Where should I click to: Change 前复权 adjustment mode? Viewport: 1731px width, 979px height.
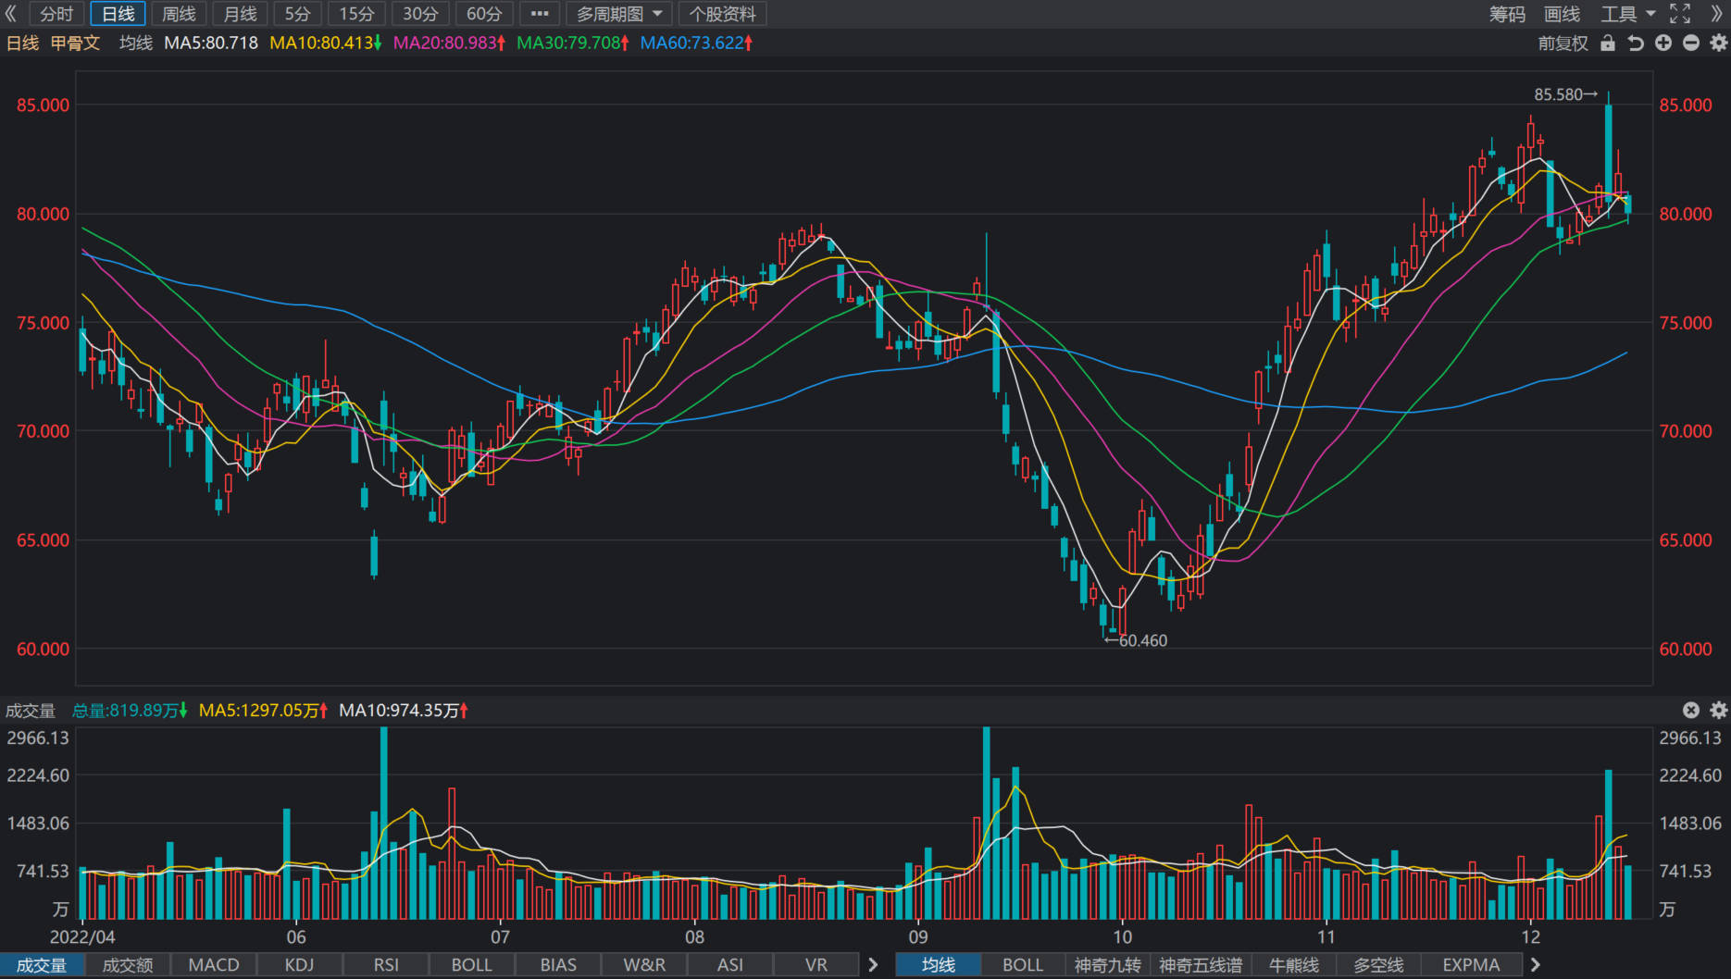[1563, 43]
